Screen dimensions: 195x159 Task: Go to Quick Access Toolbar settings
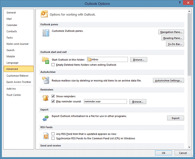[19, 82]
